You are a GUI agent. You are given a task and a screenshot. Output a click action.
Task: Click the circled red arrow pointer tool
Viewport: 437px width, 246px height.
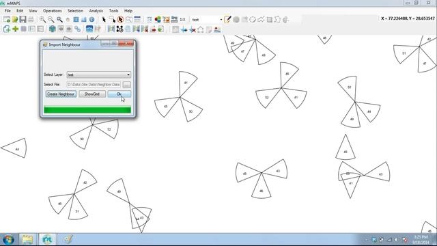coord(120,20)
